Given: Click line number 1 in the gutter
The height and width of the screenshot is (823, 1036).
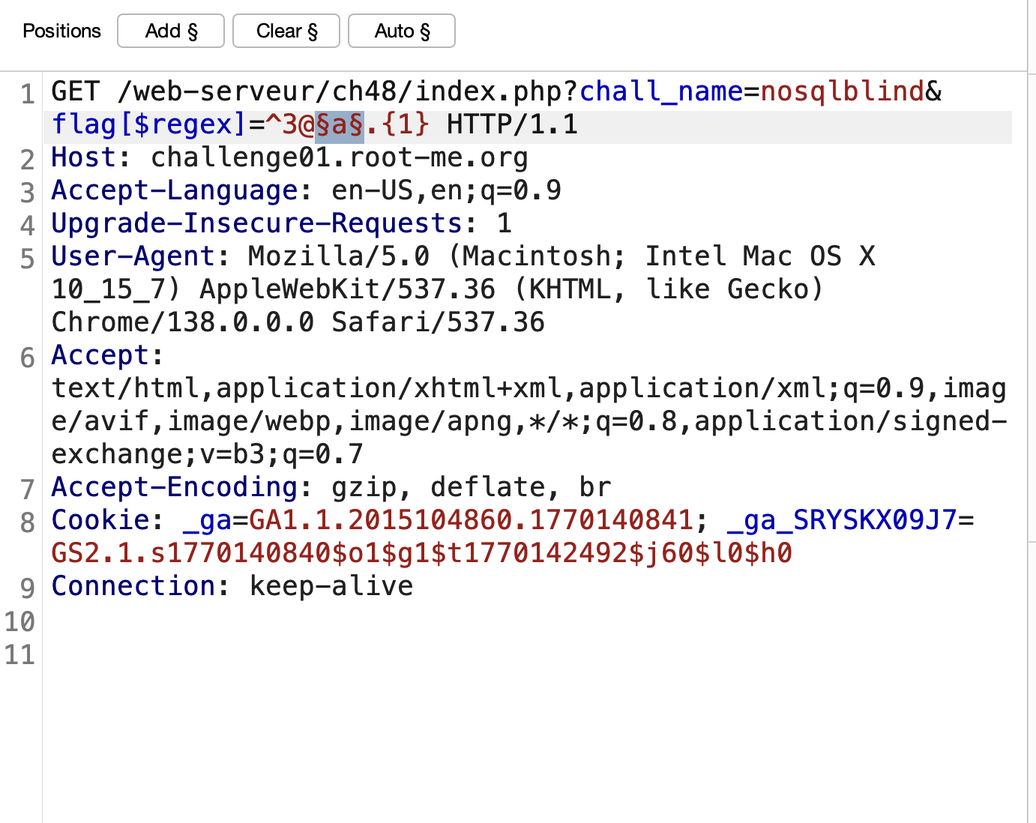Looking at the screenshot, I should click(x=28, y=94).
